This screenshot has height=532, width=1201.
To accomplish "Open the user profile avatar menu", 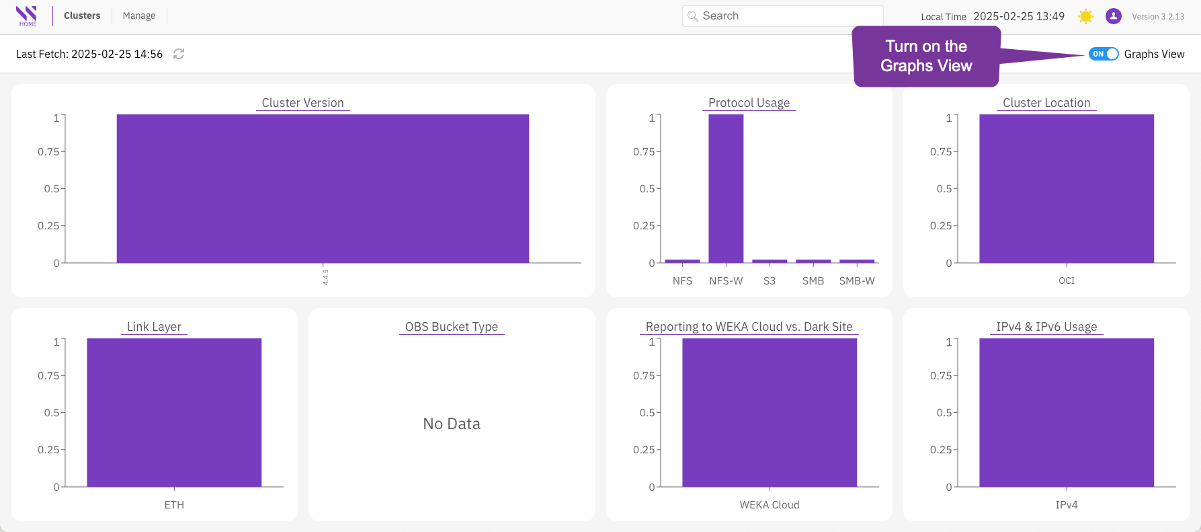I will [x=1114, y=16].
